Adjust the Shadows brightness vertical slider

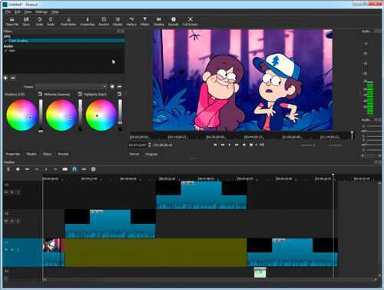41,116
